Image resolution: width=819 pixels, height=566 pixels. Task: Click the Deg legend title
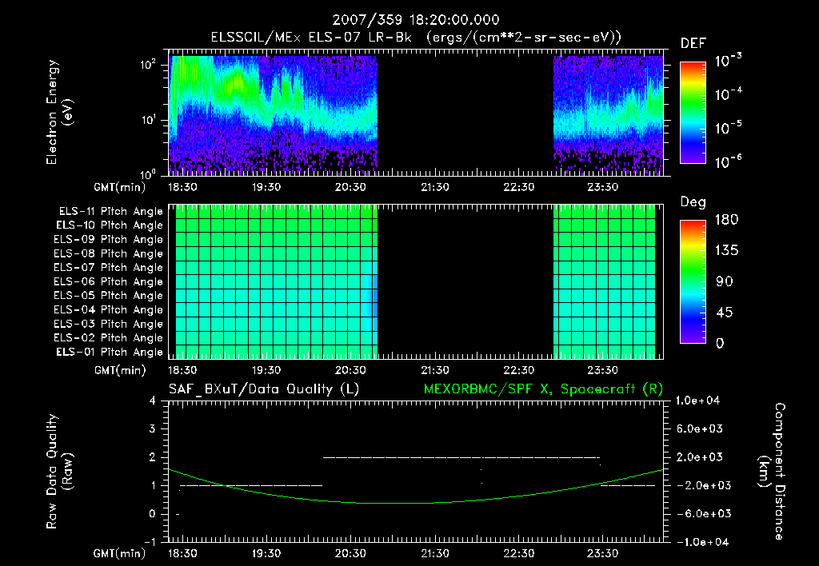point(693,202)
